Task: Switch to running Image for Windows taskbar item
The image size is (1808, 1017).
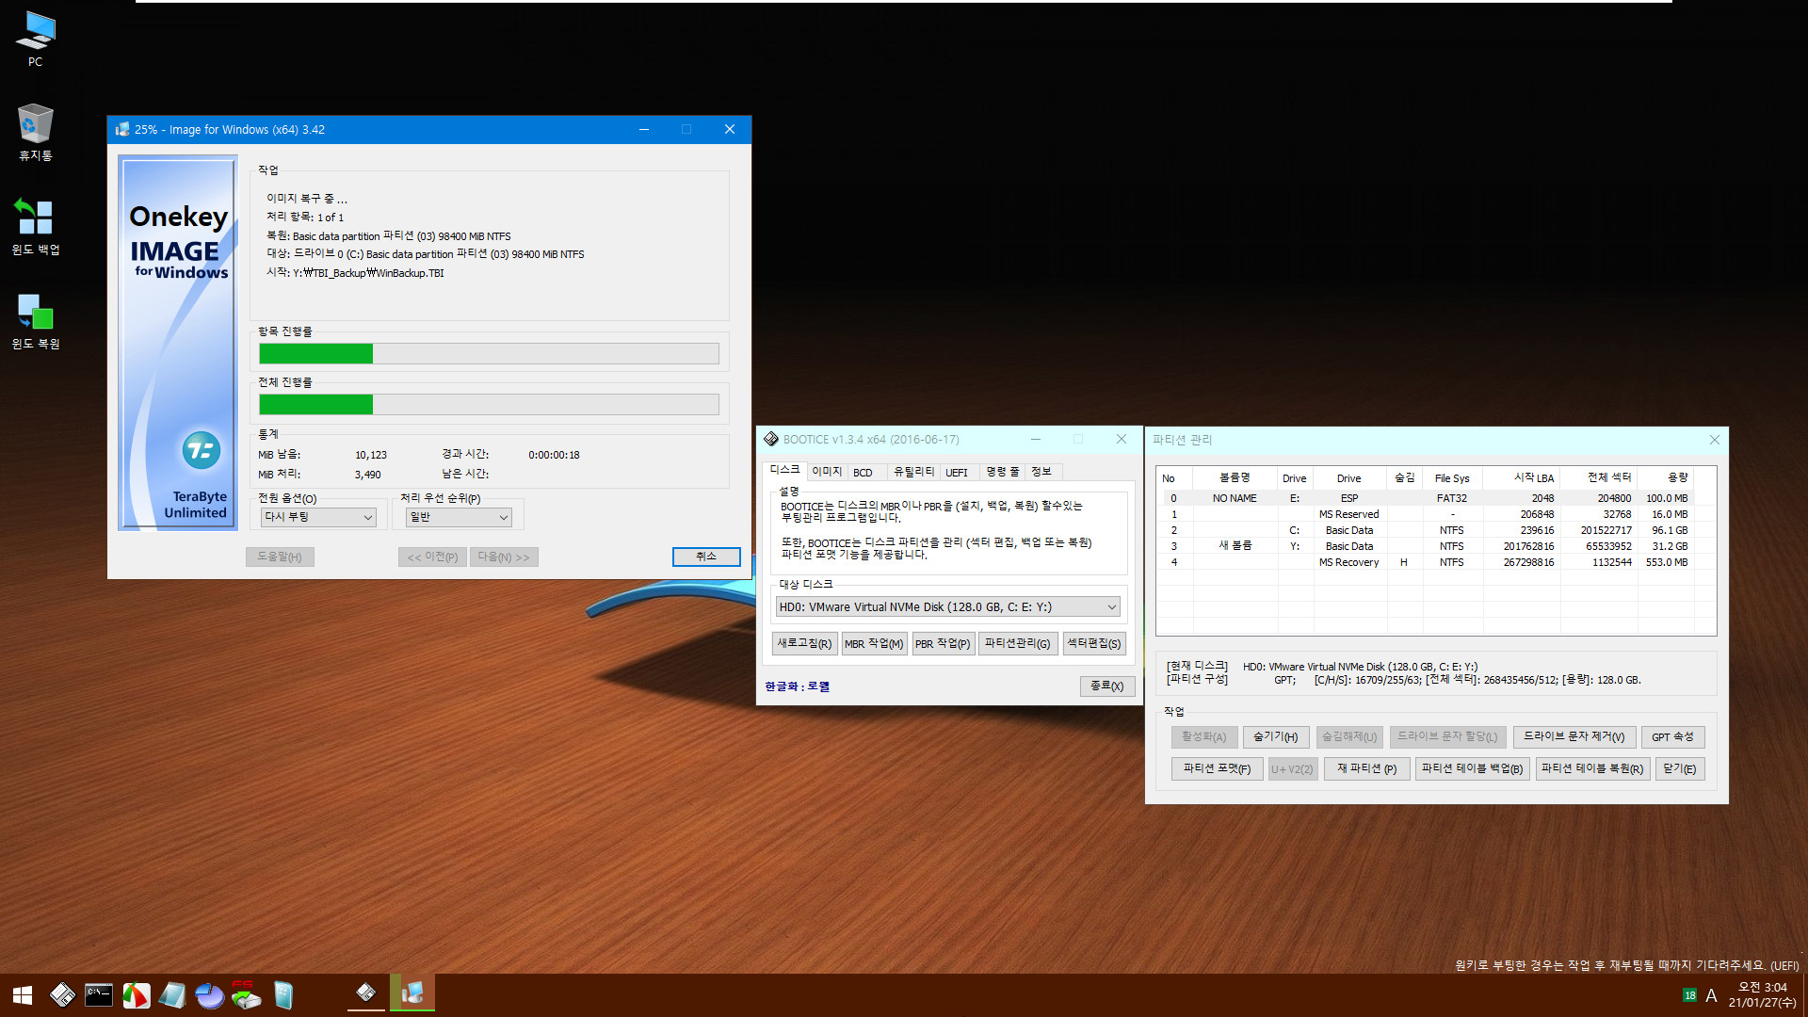Action: coord(412,993)
